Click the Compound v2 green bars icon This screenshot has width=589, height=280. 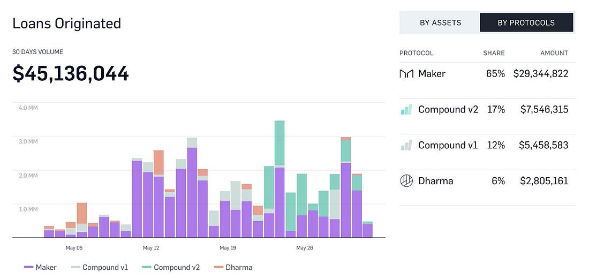[x=406, y=109]
